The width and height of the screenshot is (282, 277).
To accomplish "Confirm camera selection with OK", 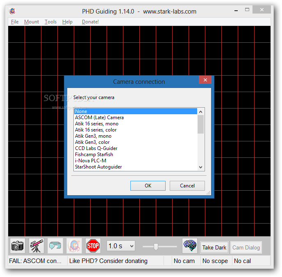I will point(148,186).
